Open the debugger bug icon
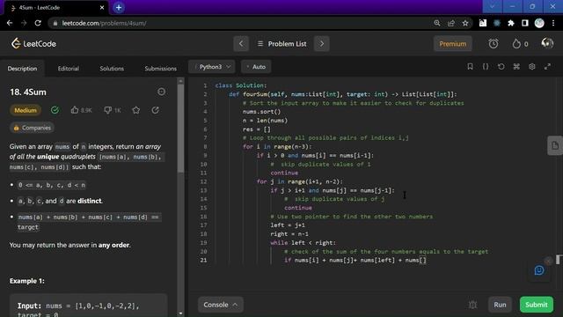Screen dimensions: 563x317 tap(473, 305)
